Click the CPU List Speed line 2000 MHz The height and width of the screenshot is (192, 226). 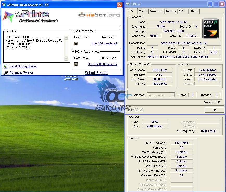coord(18,44)
